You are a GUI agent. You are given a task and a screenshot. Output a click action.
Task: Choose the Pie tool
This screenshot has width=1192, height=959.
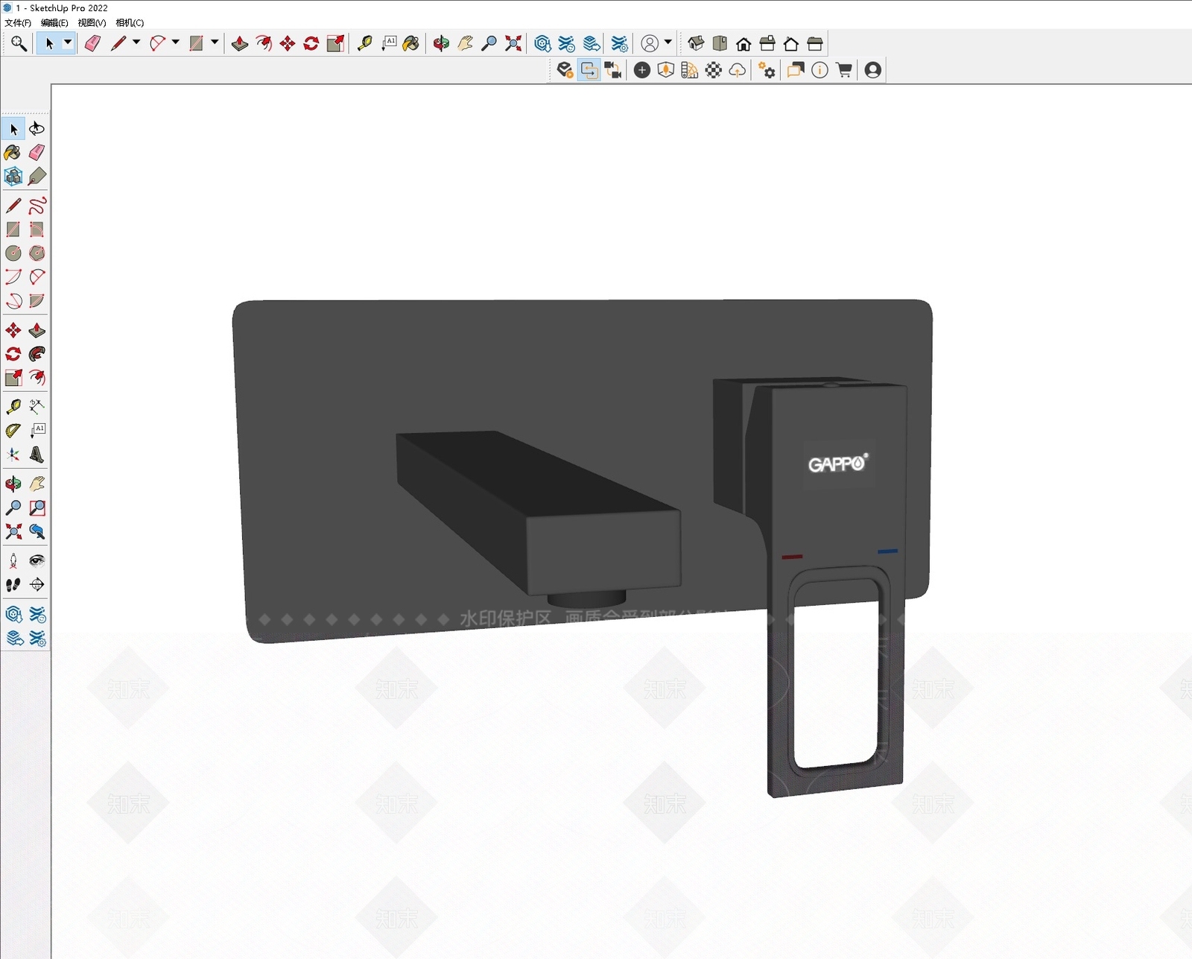(37, 301)
